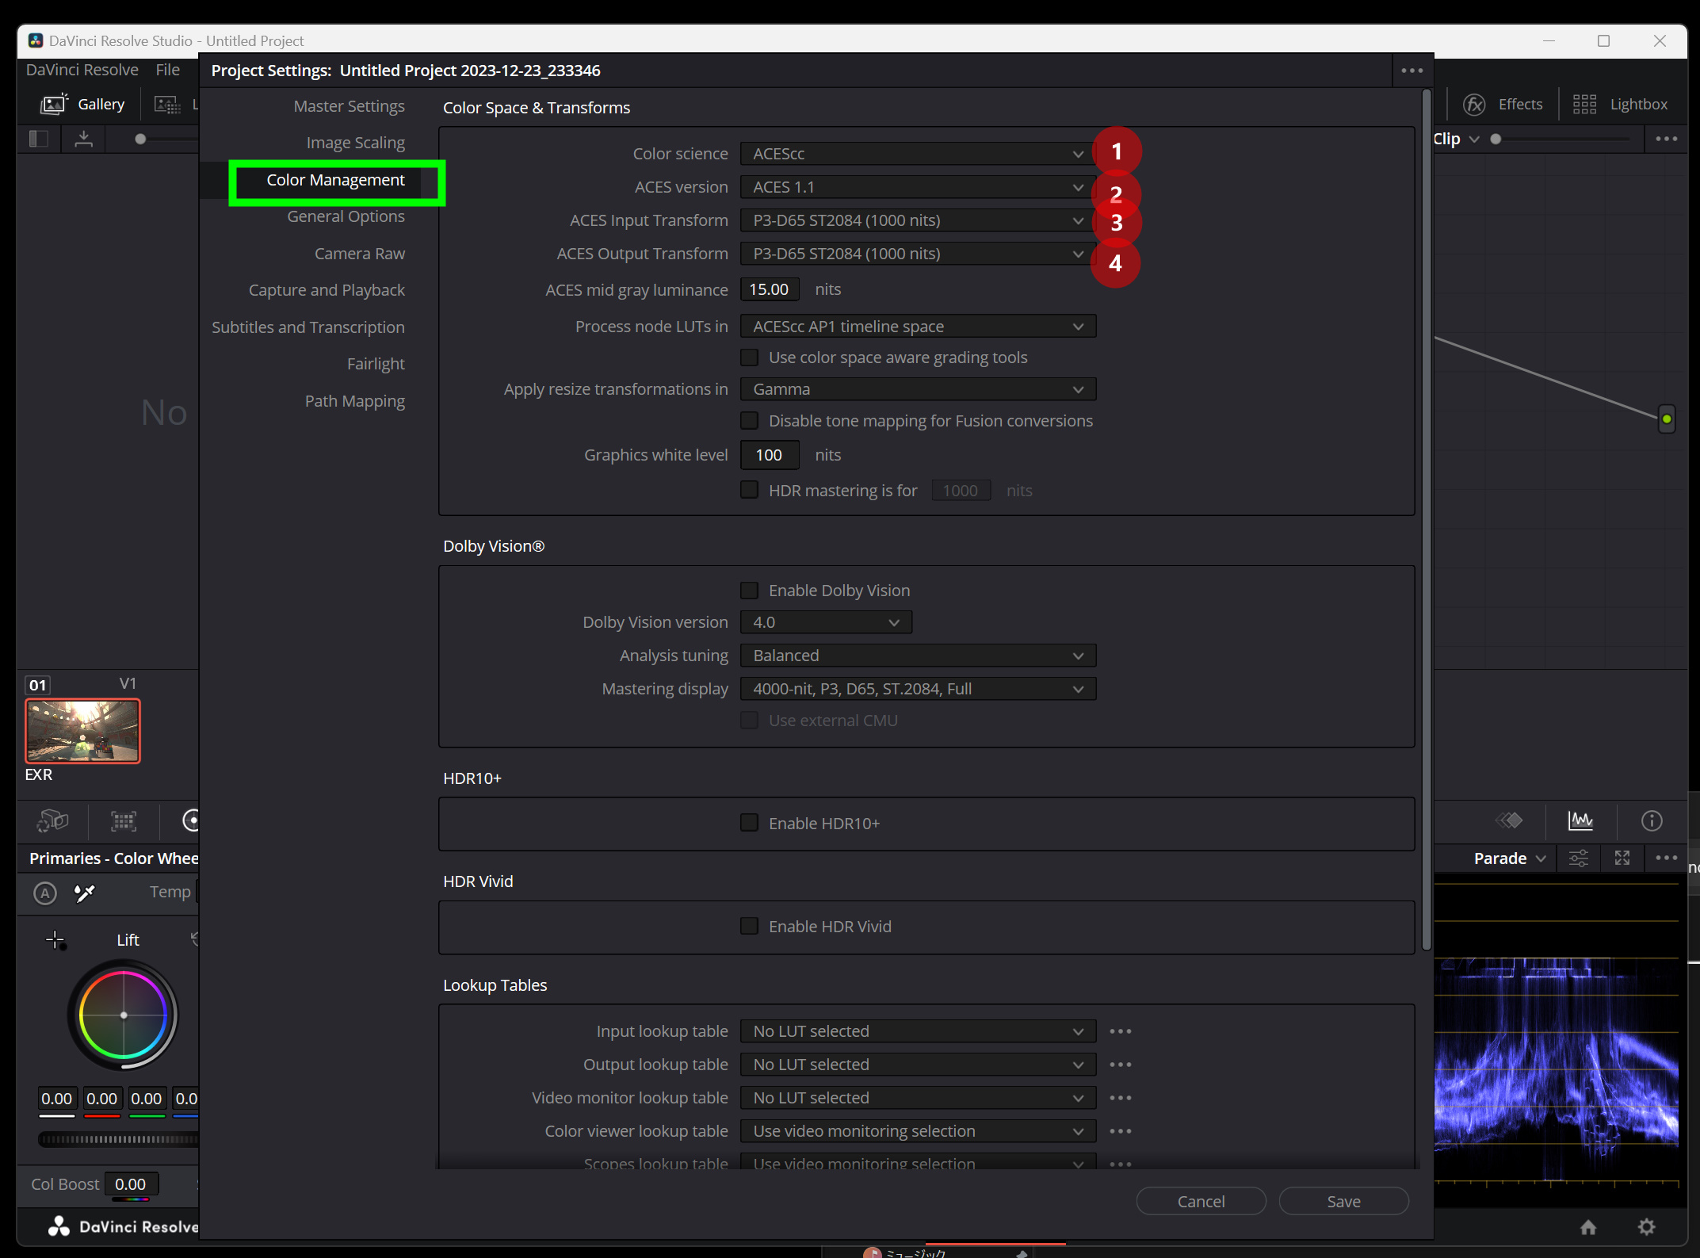Open the Effects panel
The width and height of the screenshot is (1700, 1258).
[x=1503, y=104]
